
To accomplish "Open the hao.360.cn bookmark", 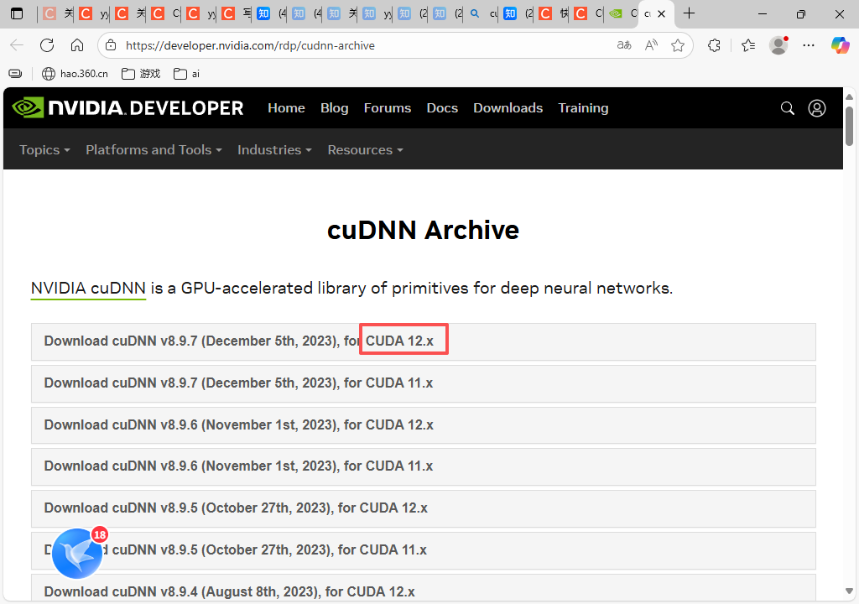I will coord(75,74).
